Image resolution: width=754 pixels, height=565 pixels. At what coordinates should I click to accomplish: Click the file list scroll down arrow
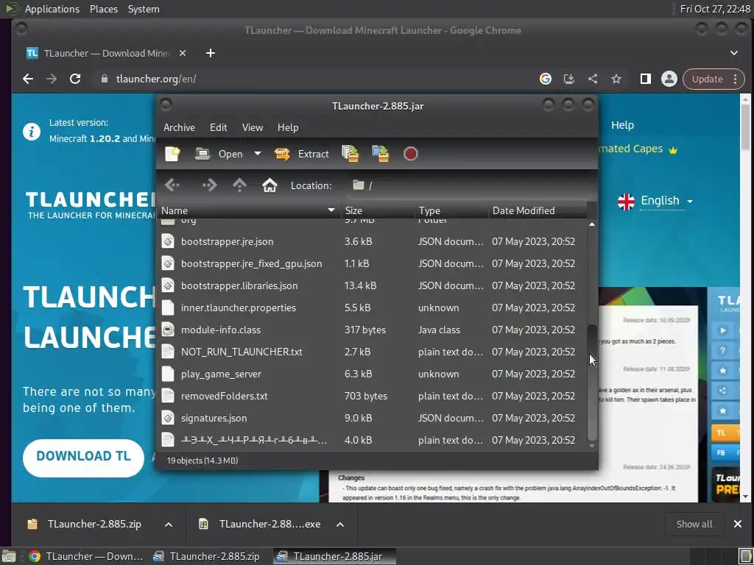592,446
